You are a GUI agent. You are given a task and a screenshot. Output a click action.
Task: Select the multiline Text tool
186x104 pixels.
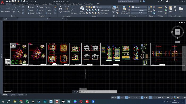[60, 9]
